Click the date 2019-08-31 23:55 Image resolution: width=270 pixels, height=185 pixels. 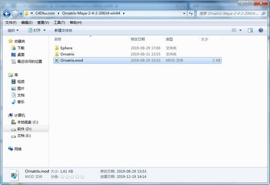tap(145, 54)
